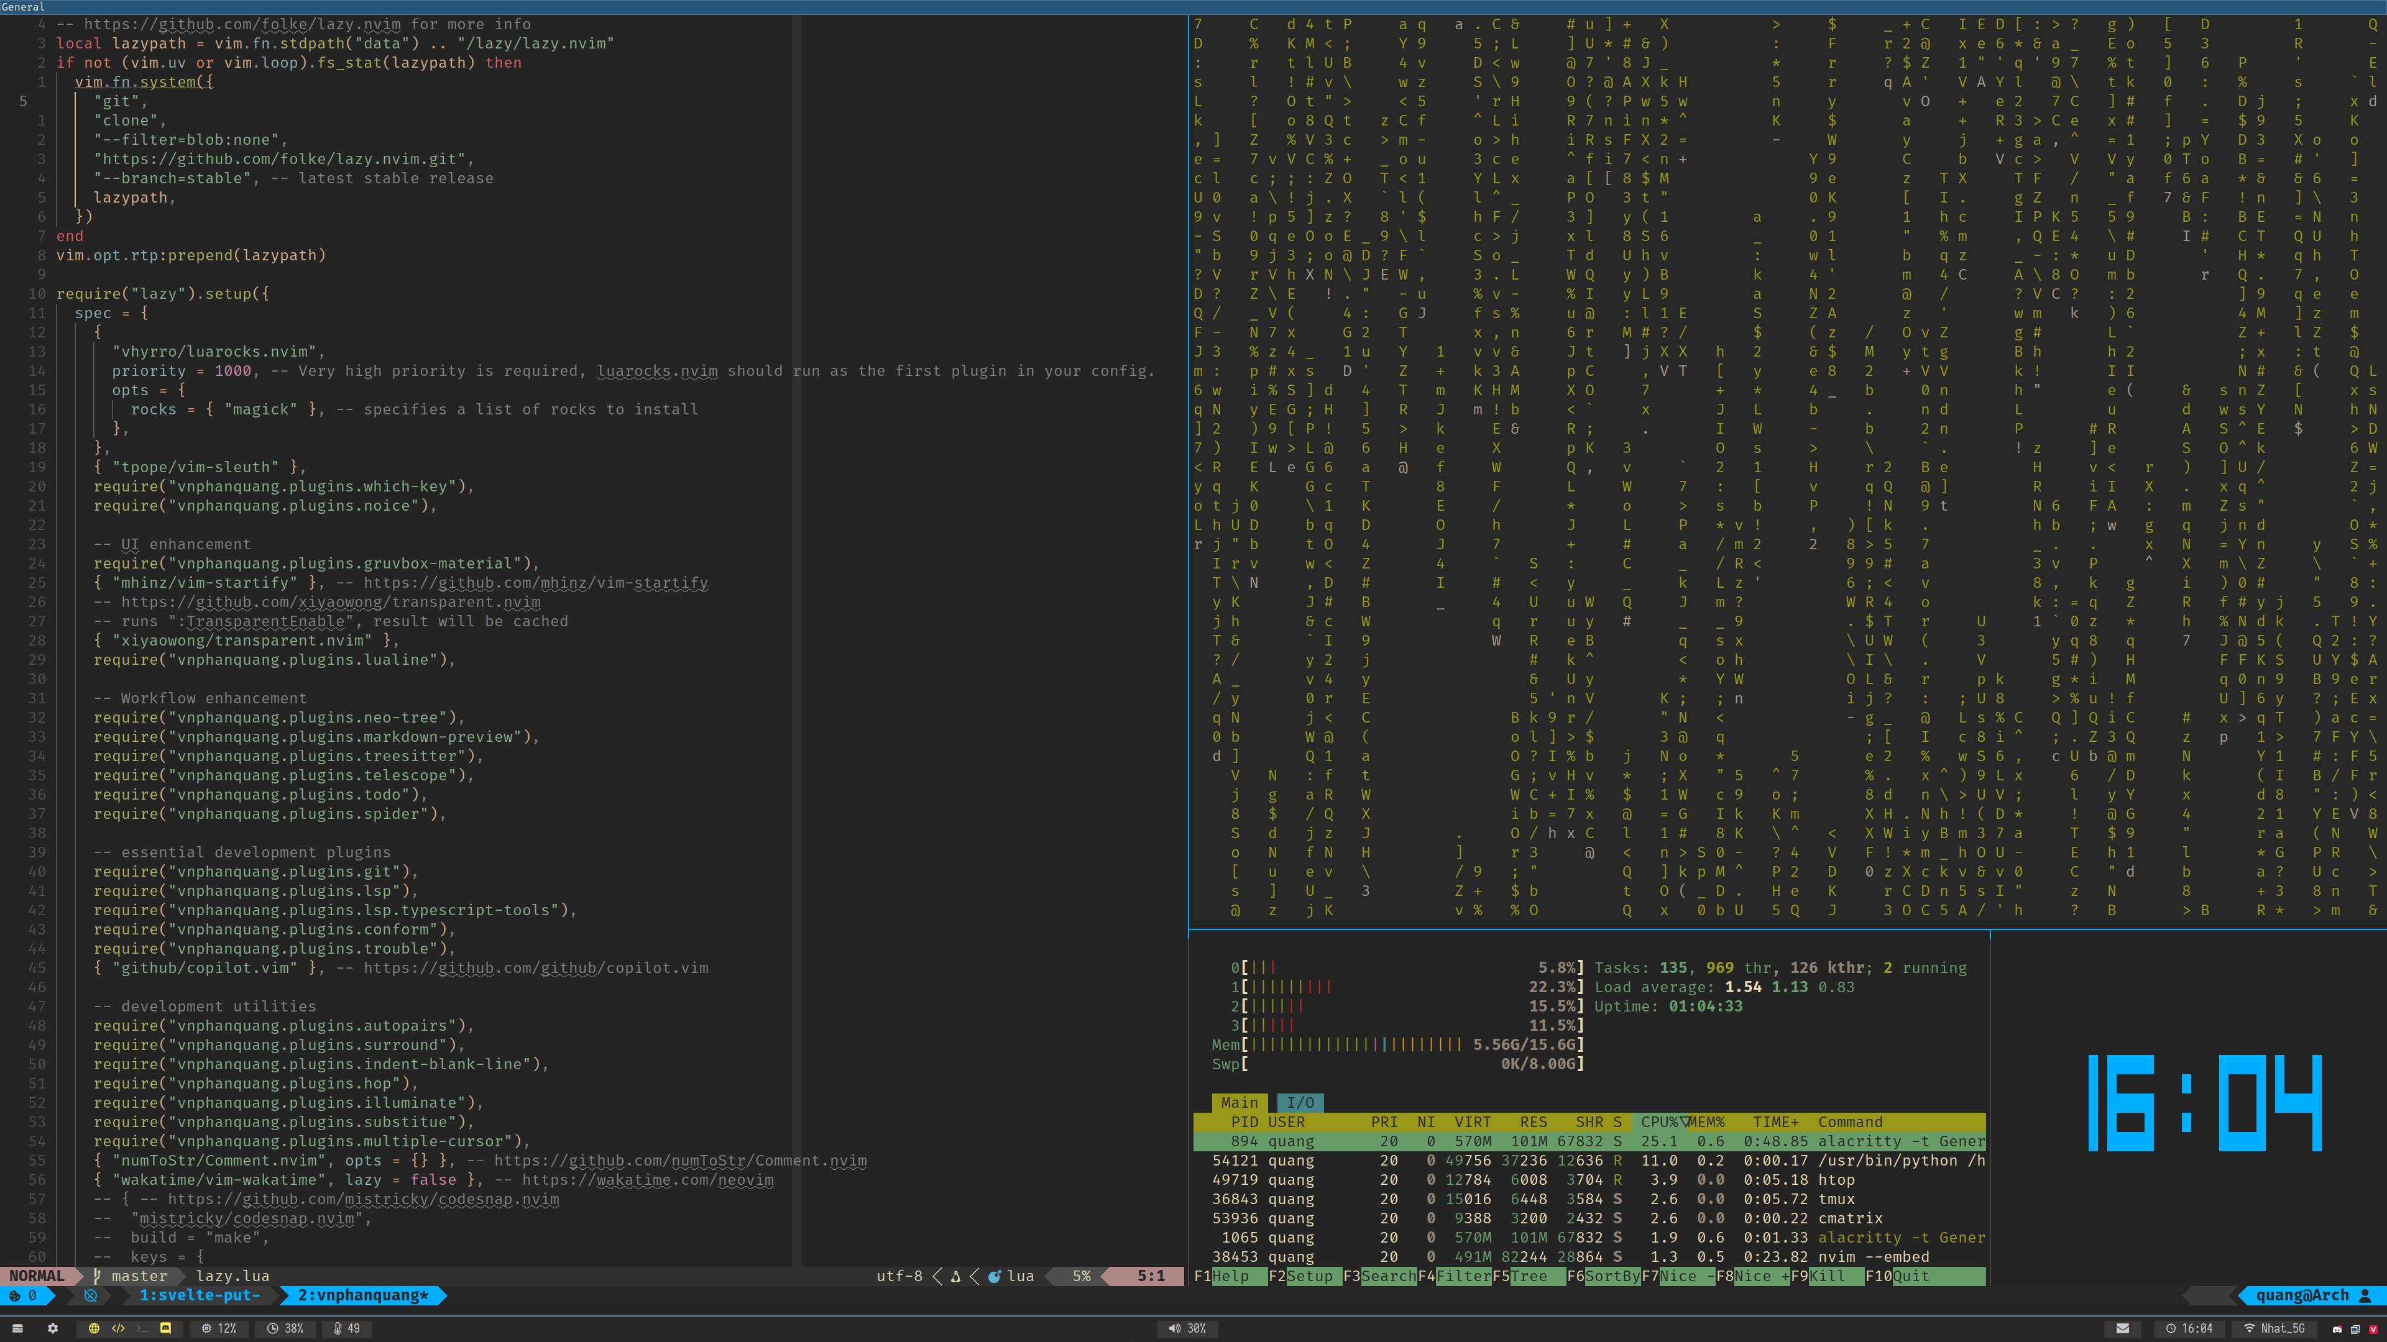2387x1342 pixels.
Task: Click the Linux penguin fileformat icon in the statusline
Action: point(955,1276)
